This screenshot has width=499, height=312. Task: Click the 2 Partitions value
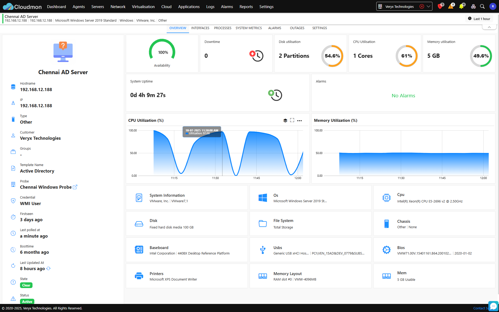(x=294, y=56)
